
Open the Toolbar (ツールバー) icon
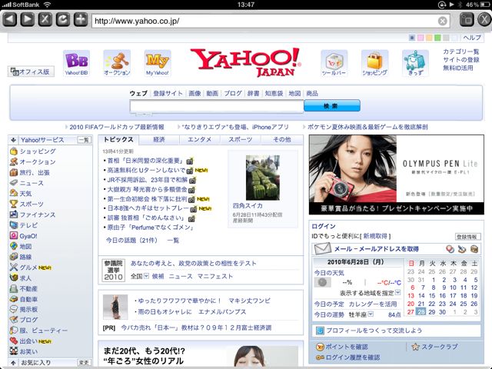click(x=334, y=63)
